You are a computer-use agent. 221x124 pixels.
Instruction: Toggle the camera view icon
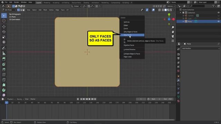(173, 36)
